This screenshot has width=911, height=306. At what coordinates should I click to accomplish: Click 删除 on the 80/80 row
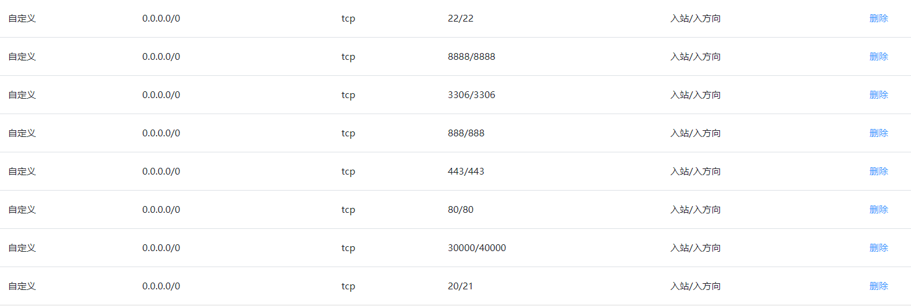(879, 210)
